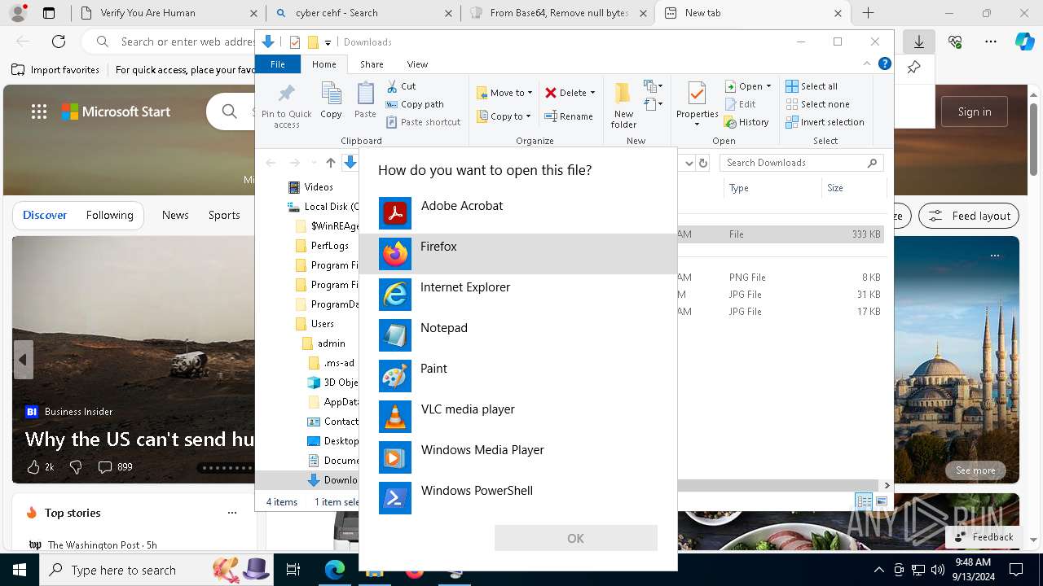
Task: Collapse the Explorer ribbon with chevron
Action: (867, 63)
